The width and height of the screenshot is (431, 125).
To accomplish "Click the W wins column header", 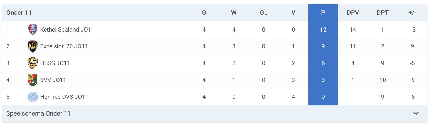I will [234, 13].
